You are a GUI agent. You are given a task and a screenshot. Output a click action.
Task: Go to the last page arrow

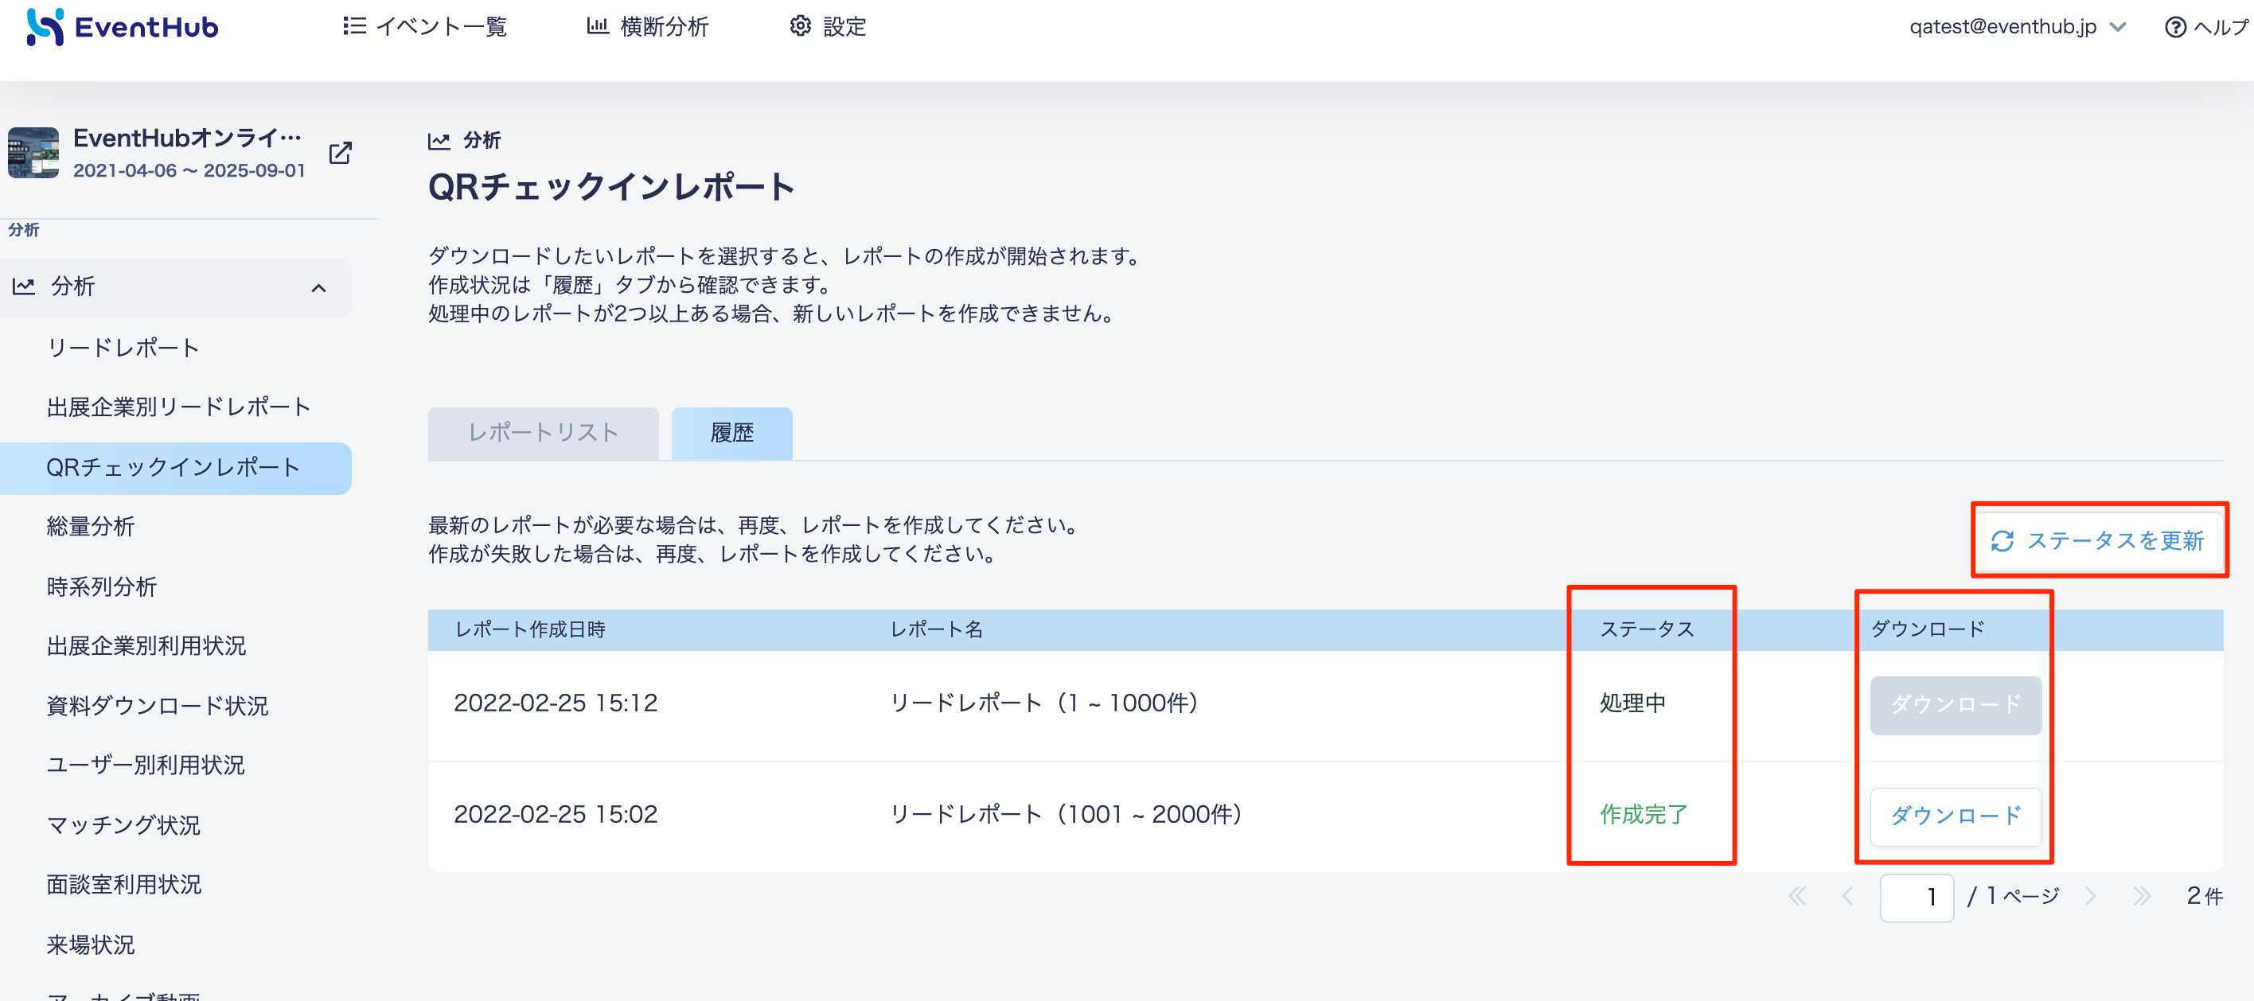2141,896
